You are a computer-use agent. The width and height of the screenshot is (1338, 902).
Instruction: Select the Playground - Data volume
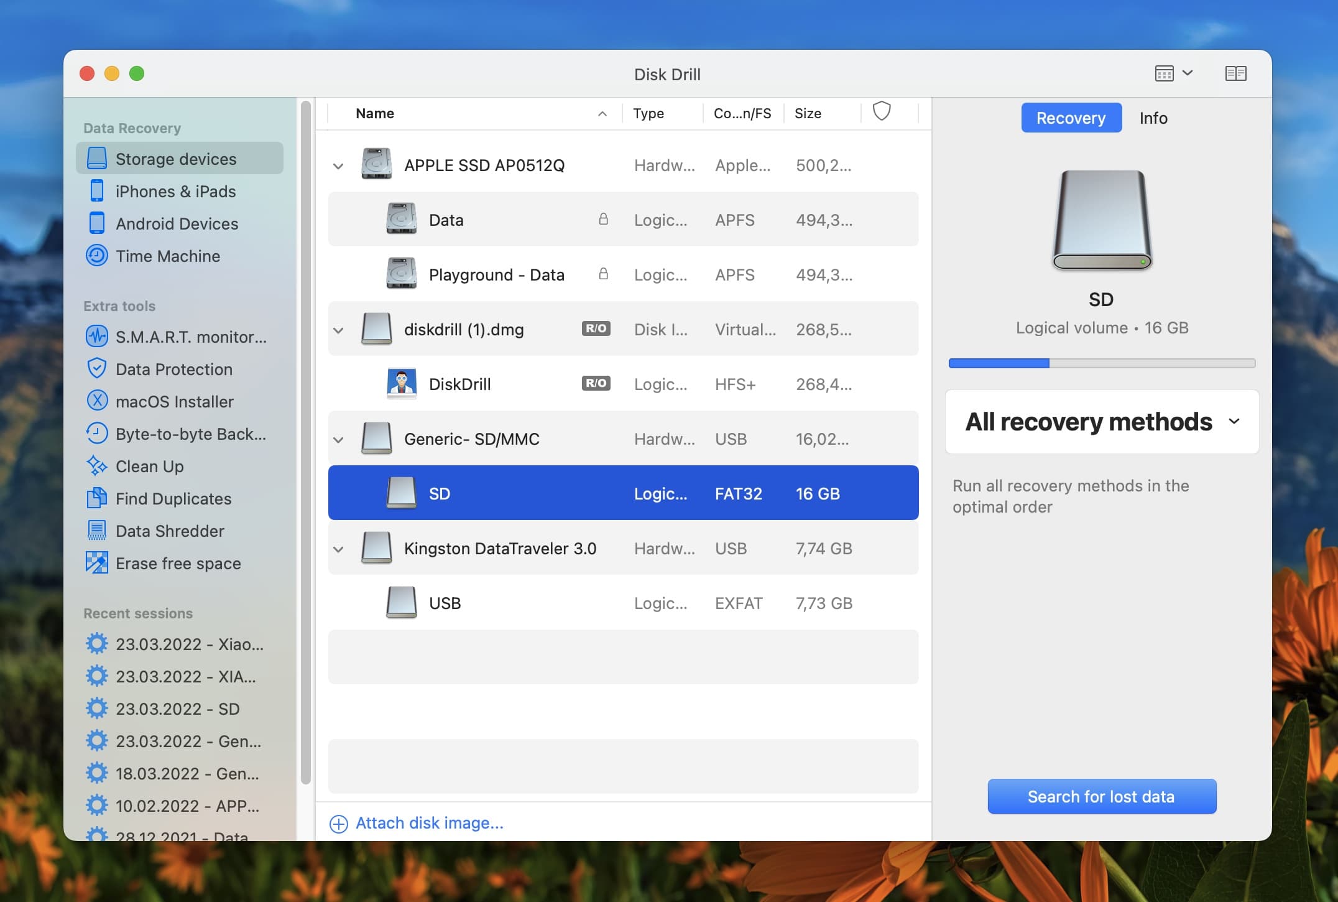point(623,274)
